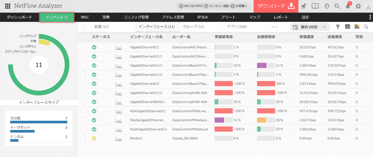
Task: Open the vertical kebab menu in the navbar
Action: (370, 17)
